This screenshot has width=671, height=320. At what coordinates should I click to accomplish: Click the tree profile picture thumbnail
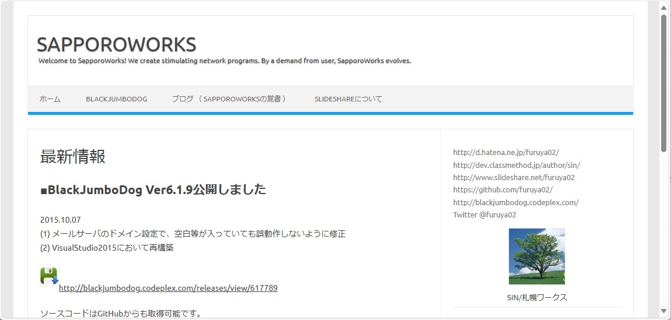coord(537,256)
